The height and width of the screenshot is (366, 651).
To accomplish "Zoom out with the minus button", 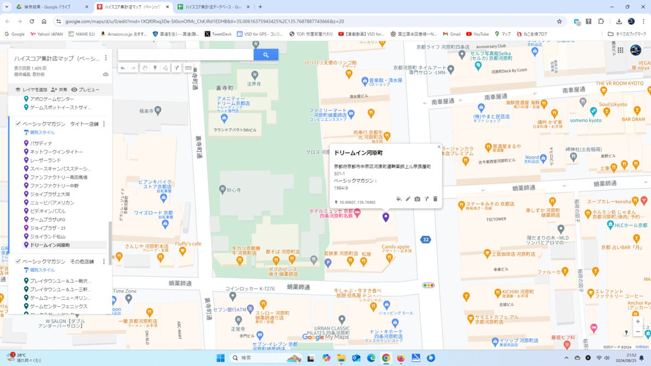I will tap(637, 332).
